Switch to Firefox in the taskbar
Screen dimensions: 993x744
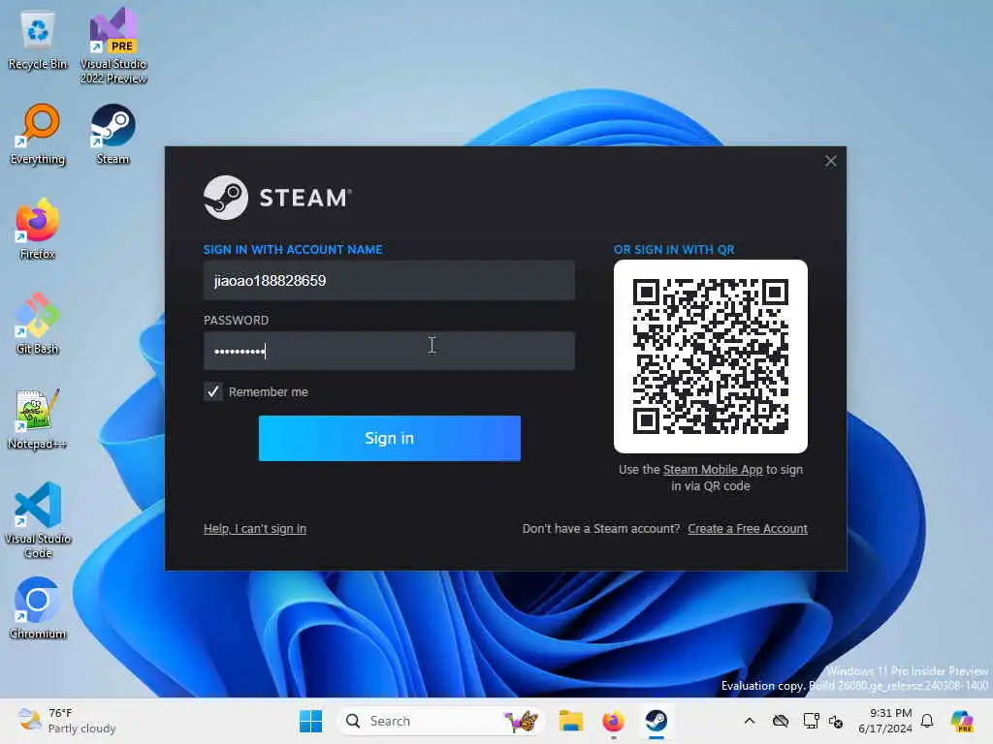pyautogui.click(x=613, y=721)
